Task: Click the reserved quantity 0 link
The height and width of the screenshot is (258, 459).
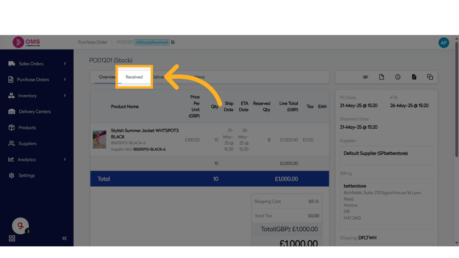Action: (x=269, y=140)
